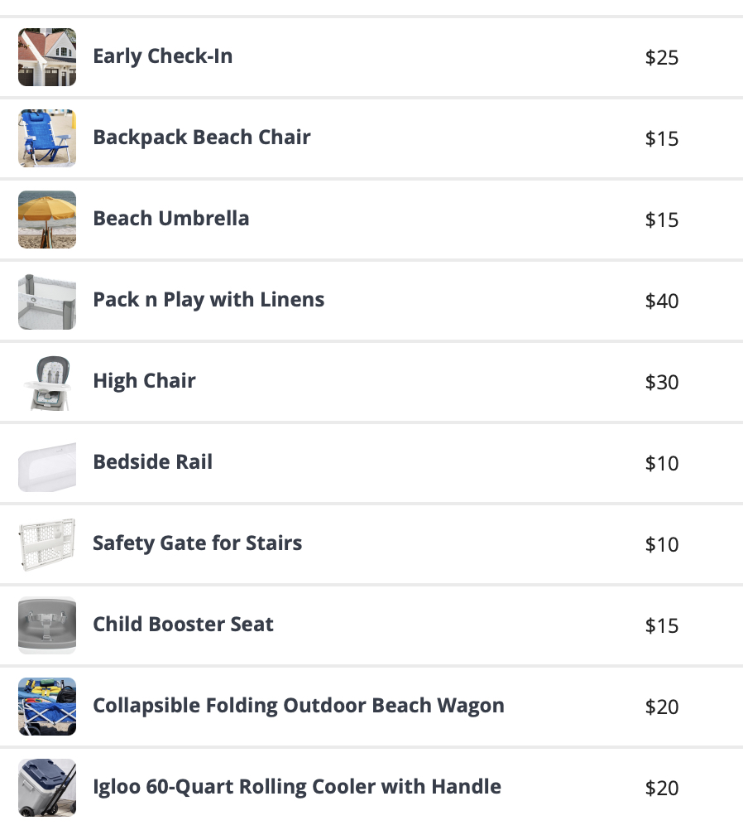Click the Igloo Rolling Cooler image
Image resolution: width=743 pixels, height=830 pixels.
(x=47, y=788)
